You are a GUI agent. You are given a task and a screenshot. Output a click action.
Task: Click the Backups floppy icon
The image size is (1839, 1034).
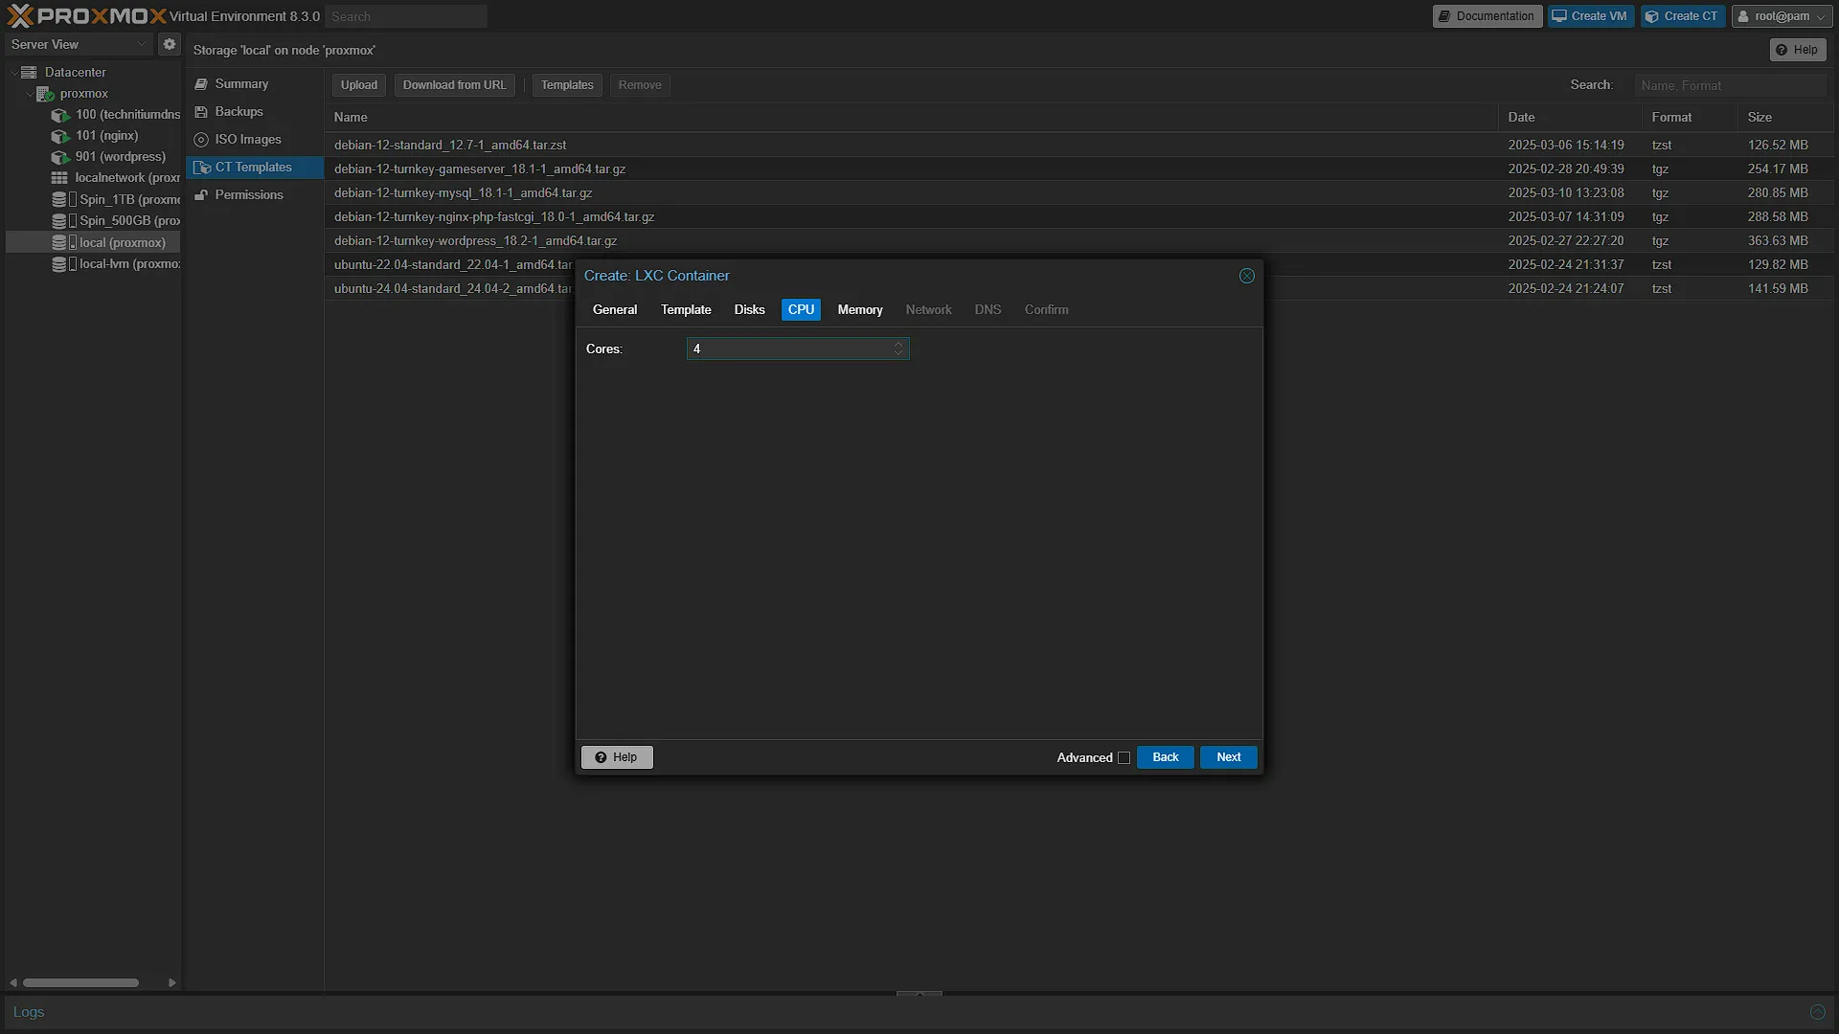201,112
